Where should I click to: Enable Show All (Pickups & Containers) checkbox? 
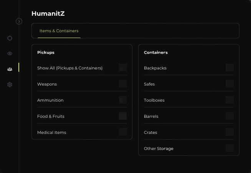[123, 68]
